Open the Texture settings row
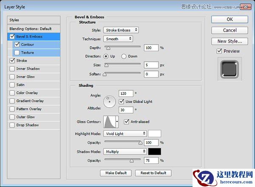Screen dimensions: 255x187 36,53
